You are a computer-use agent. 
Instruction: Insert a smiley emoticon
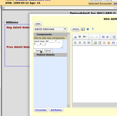pyautogui.click(x=109, y=43)
